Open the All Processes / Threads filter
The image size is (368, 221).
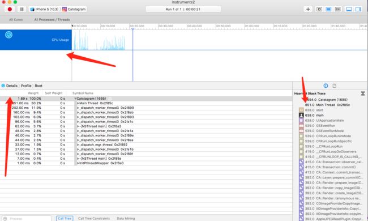52,19
